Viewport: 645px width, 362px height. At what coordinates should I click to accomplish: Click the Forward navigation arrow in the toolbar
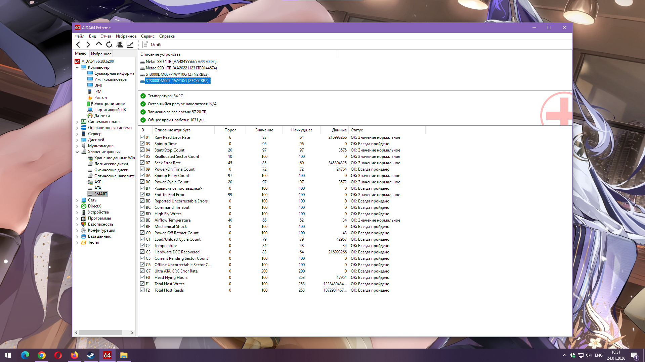(x=88, y=45)
